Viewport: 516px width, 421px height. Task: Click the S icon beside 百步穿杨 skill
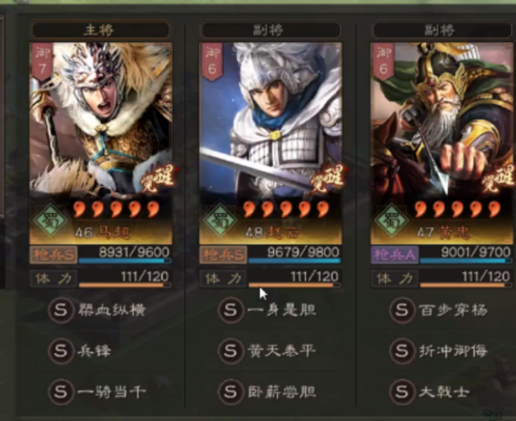click(401, 310)
